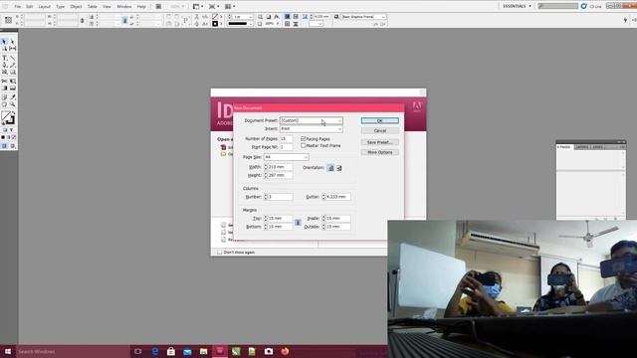Click the Landscape orientation icon
637x358 pixels.
pos(339,168)
